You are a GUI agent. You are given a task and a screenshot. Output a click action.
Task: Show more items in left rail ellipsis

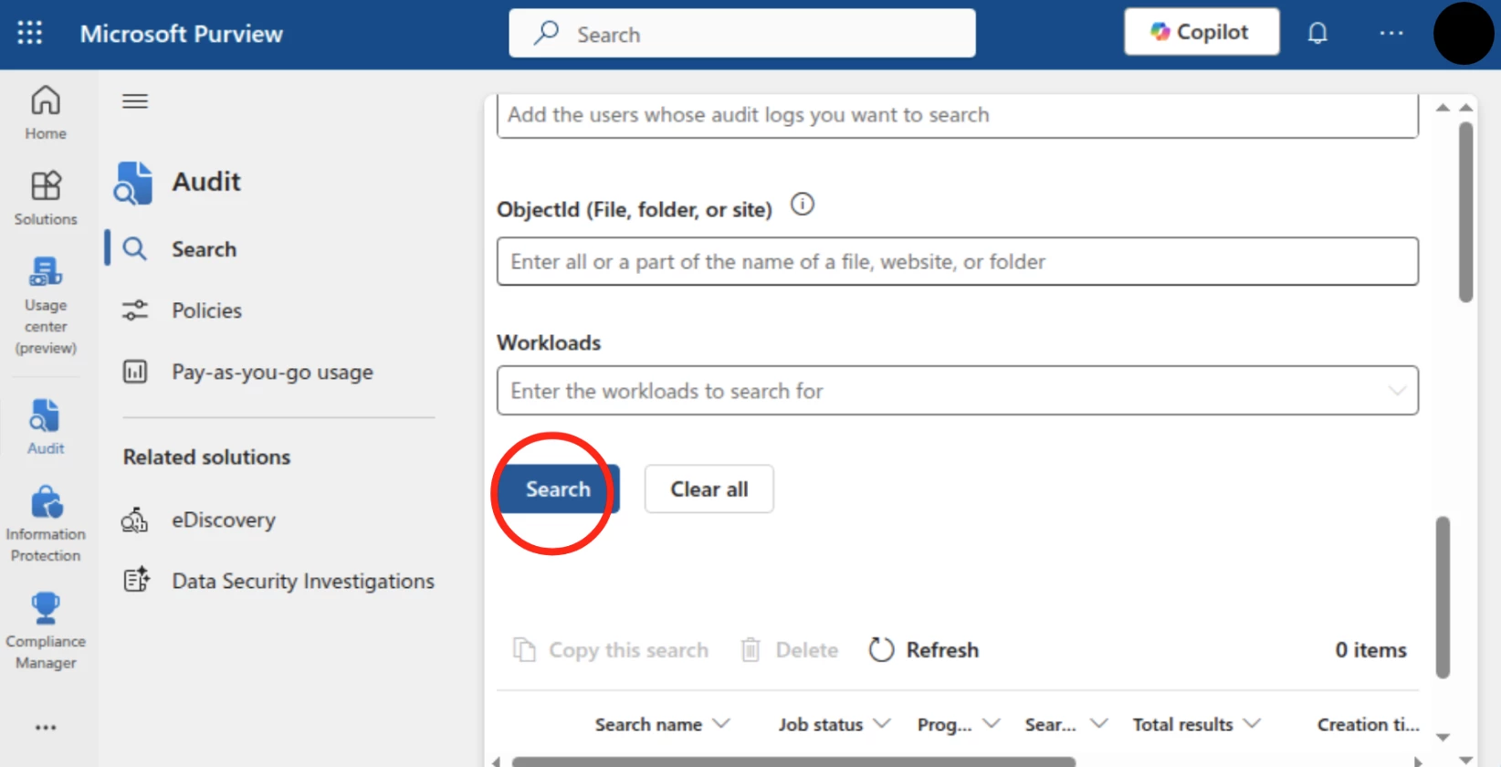[46, 728]
